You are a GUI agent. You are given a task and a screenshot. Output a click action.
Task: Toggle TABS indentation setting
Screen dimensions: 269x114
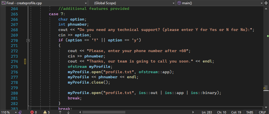point(250,112)
